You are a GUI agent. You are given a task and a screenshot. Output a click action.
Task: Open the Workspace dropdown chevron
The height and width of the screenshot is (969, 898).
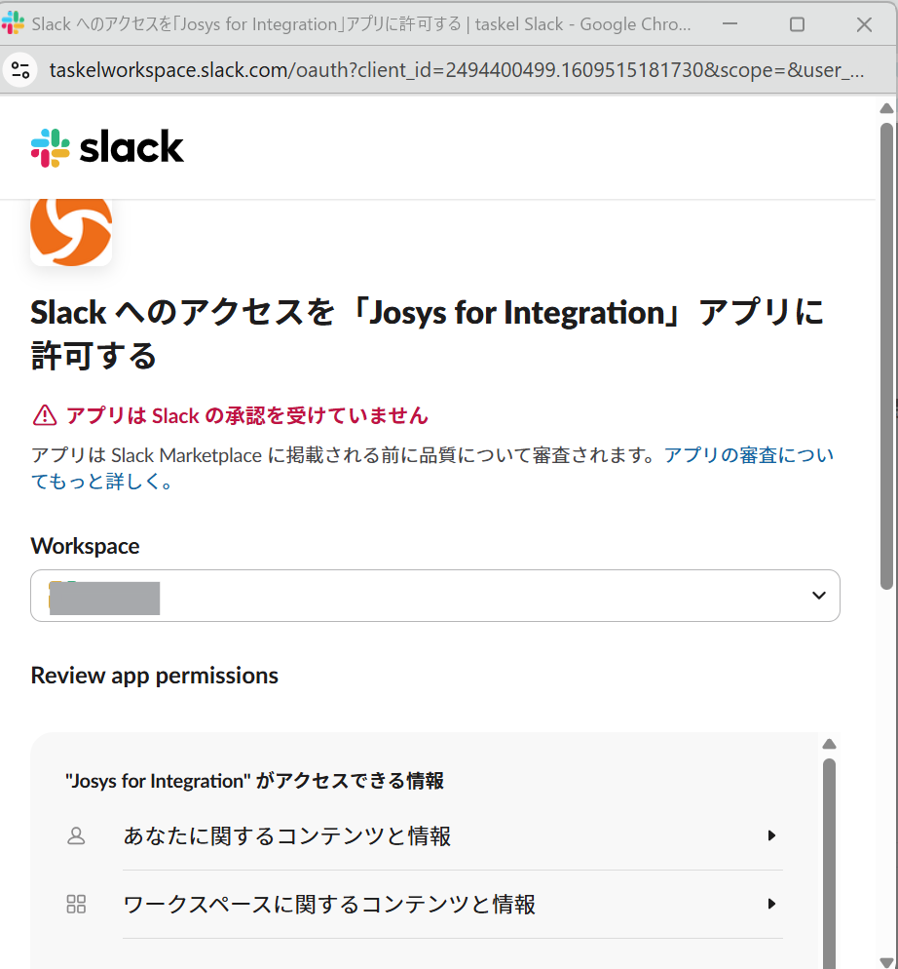click(818, 596)
